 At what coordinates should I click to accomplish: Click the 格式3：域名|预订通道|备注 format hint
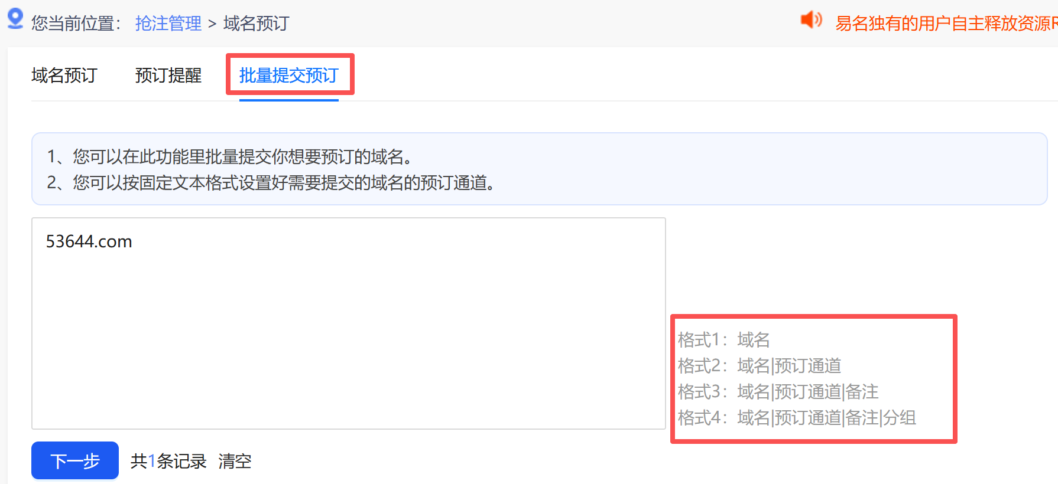point(778,392)
